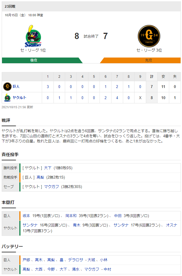
Task: Click Giants total runs 7 in 計 column
Action: 152,87
